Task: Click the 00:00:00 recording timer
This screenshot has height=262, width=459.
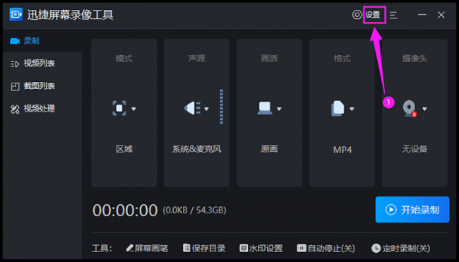Action: 125,210
